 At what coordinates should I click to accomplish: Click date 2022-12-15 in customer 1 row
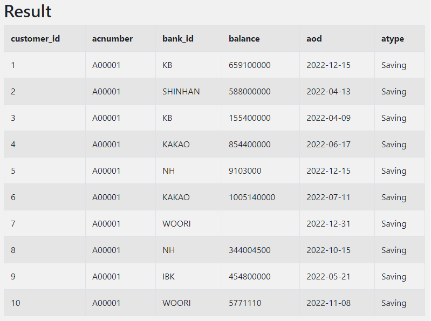pos(329,65)
